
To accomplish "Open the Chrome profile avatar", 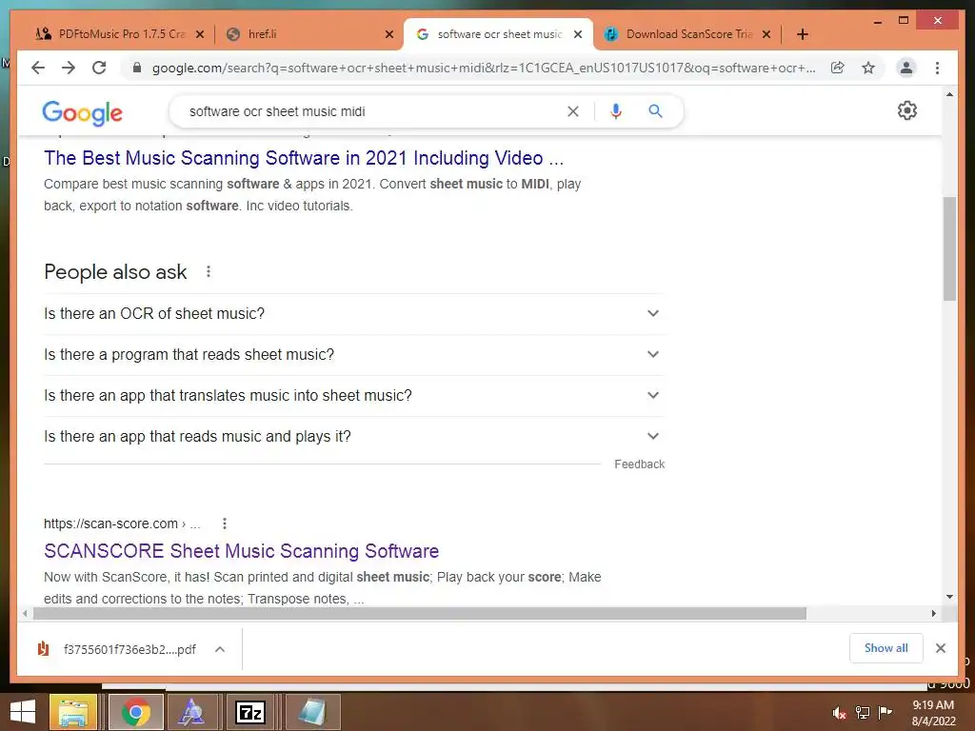I will pos(906,68).
